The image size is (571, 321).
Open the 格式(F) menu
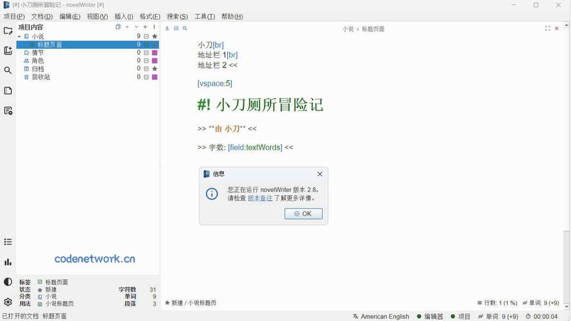[x=150, y=17]
